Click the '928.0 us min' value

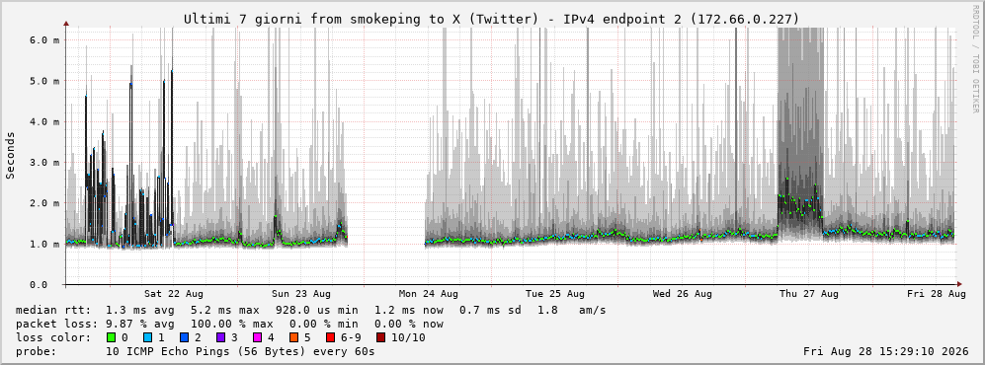tap(317, 310)
